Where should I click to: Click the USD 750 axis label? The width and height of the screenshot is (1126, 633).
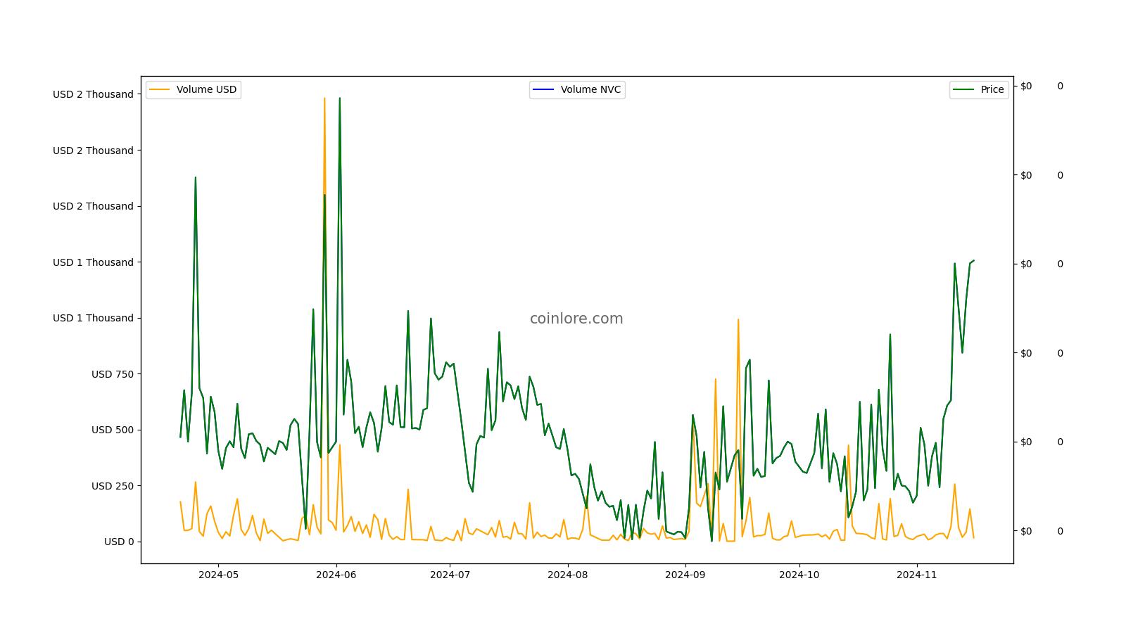(113, 374)
